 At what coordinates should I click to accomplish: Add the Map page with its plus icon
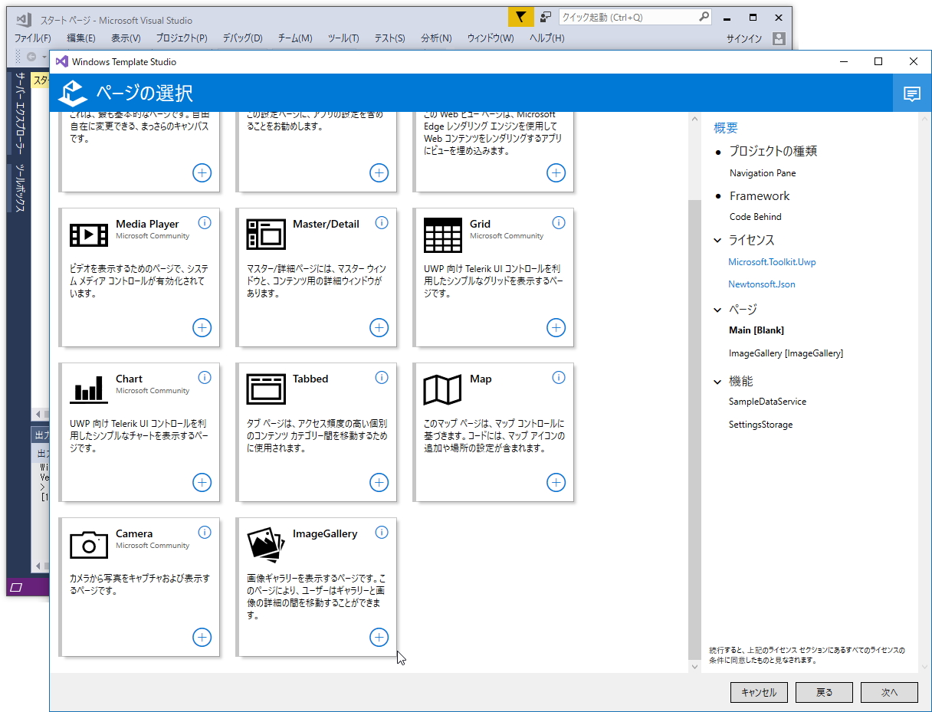tap(556, 483)
